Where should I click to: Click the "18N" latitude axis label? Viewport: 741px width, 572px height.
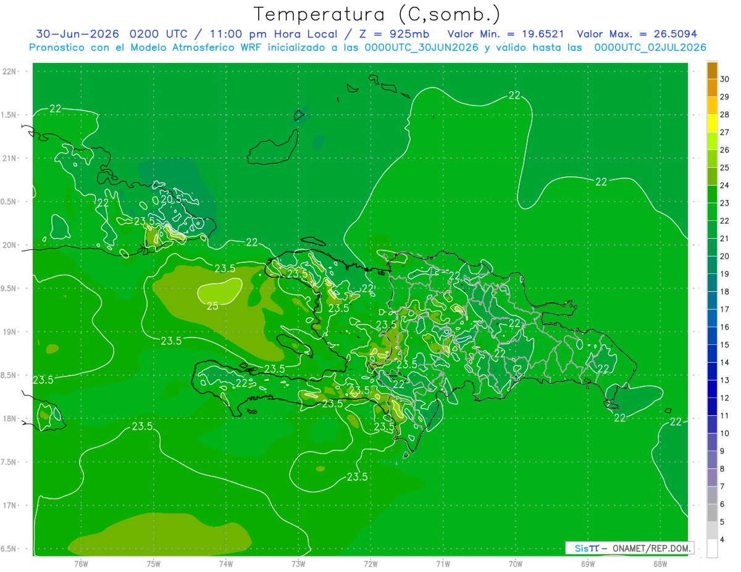[10, 418]
